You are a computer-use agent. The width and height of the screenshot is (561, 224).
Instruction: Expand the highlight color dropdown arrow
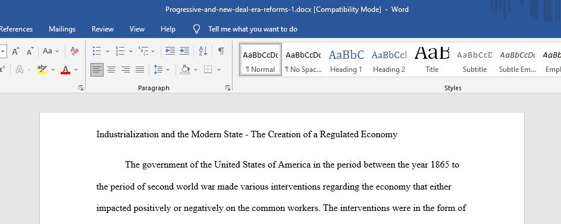click(53, 70)
